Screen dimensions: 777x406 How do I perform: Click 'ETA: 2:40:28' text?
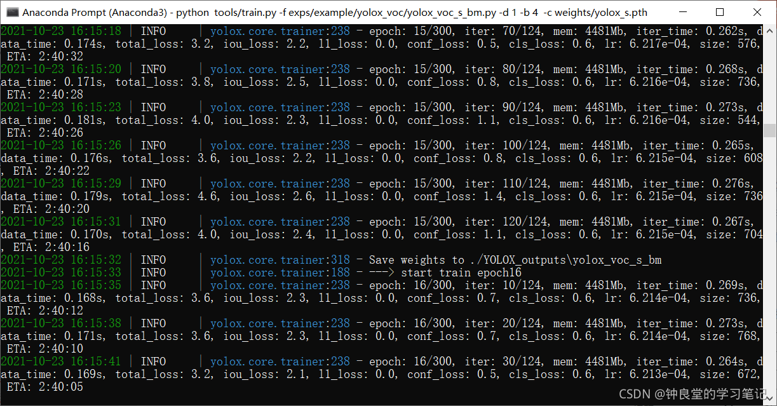(45, 95)
